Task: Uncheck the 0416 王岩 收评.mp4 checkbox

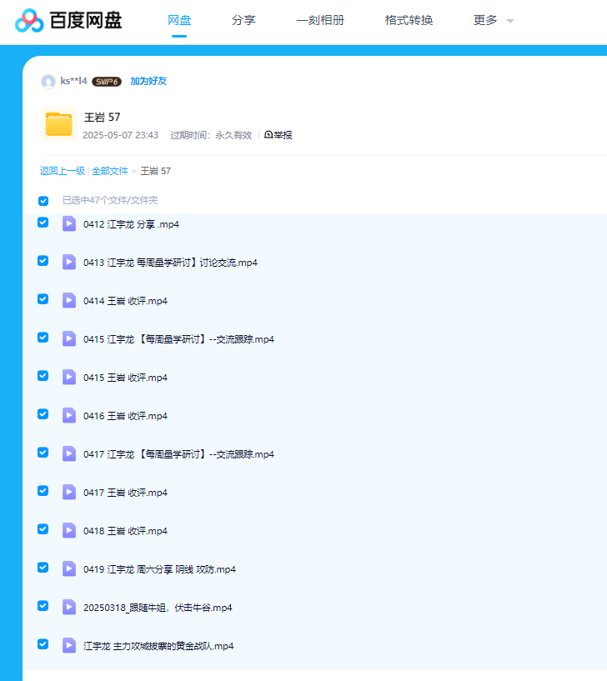Action: click(x=43, y=414)
